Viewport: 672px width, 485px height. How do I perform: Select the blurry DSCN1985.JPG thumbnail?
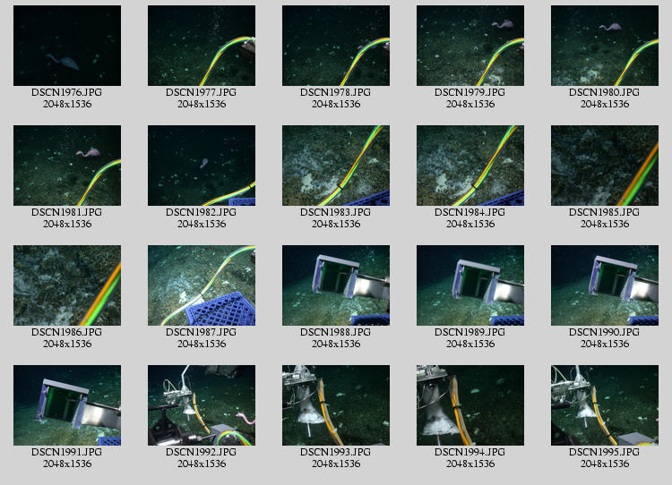coord(605,166)
